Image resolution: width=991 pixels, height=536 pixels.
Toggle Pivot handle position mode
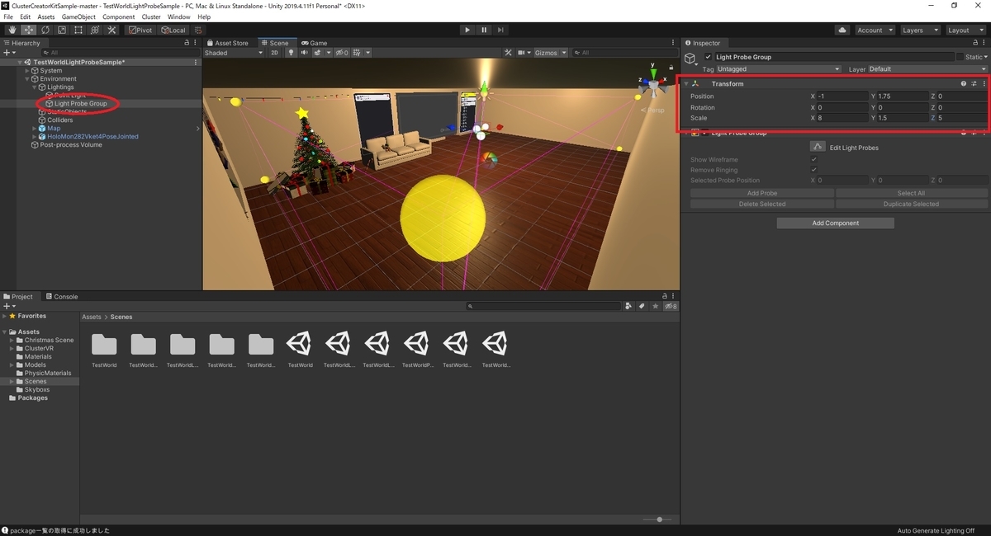click(x=140, y=30)
